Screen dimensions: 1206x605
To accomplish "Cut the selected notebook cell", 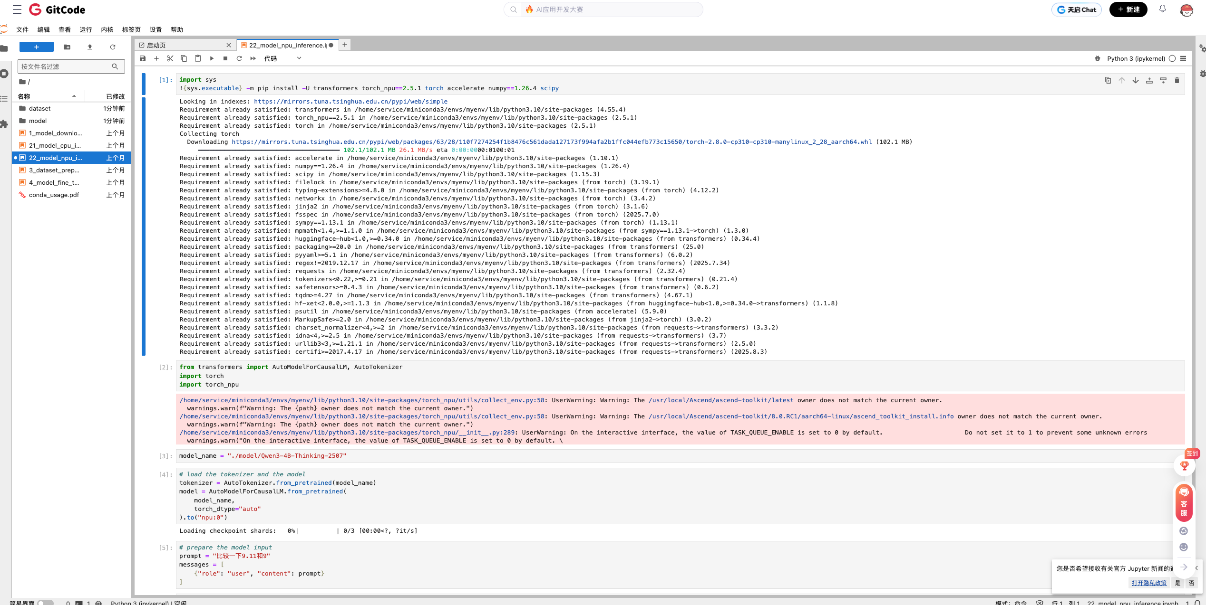I will [x=170, y=58].
